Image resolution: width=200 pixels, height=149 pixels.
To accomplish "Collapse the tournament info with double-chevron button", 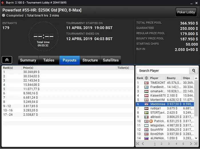I will click(7, 60).
